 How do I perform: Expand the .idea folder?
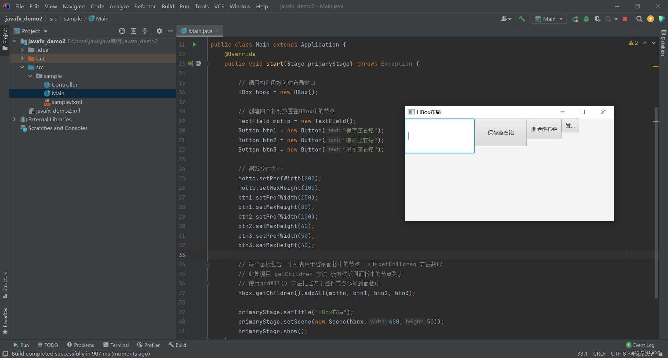coord(22,50)
